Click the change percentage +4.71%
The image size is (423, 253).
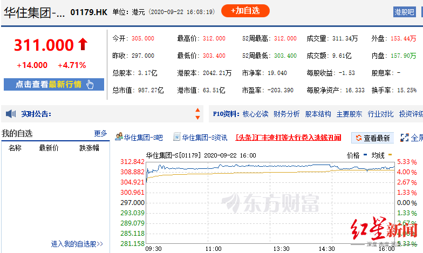[x=72, y=65]
